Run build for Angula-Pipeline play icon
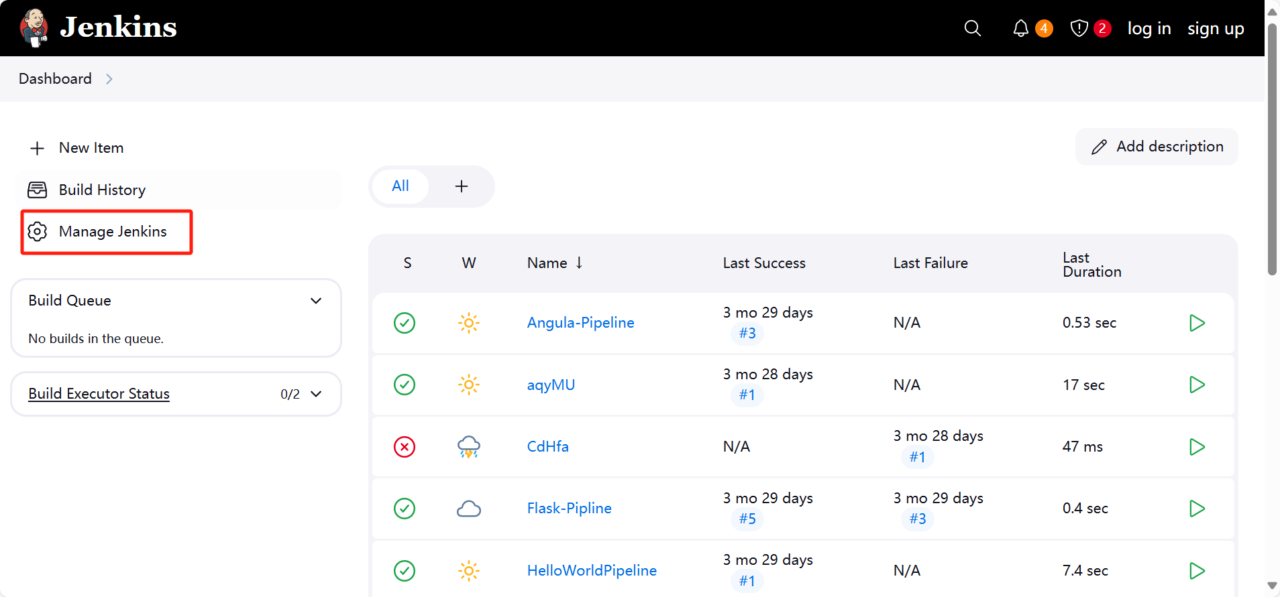This screenshot has height=597, width=1280. (x=1197, y=323)
